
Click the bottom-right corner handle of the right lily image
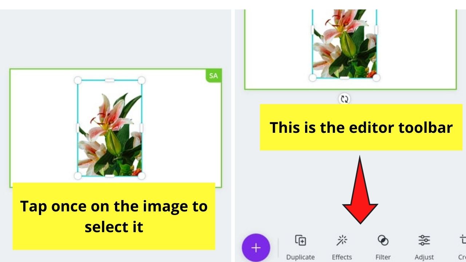[376, 78]
